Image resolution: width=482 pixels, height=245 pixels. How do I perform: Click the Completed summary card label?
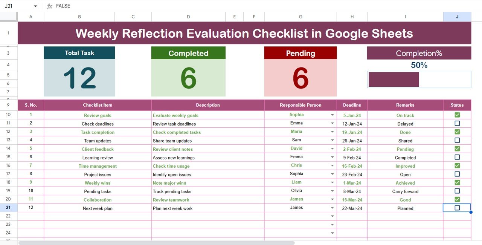pos(188,53)
